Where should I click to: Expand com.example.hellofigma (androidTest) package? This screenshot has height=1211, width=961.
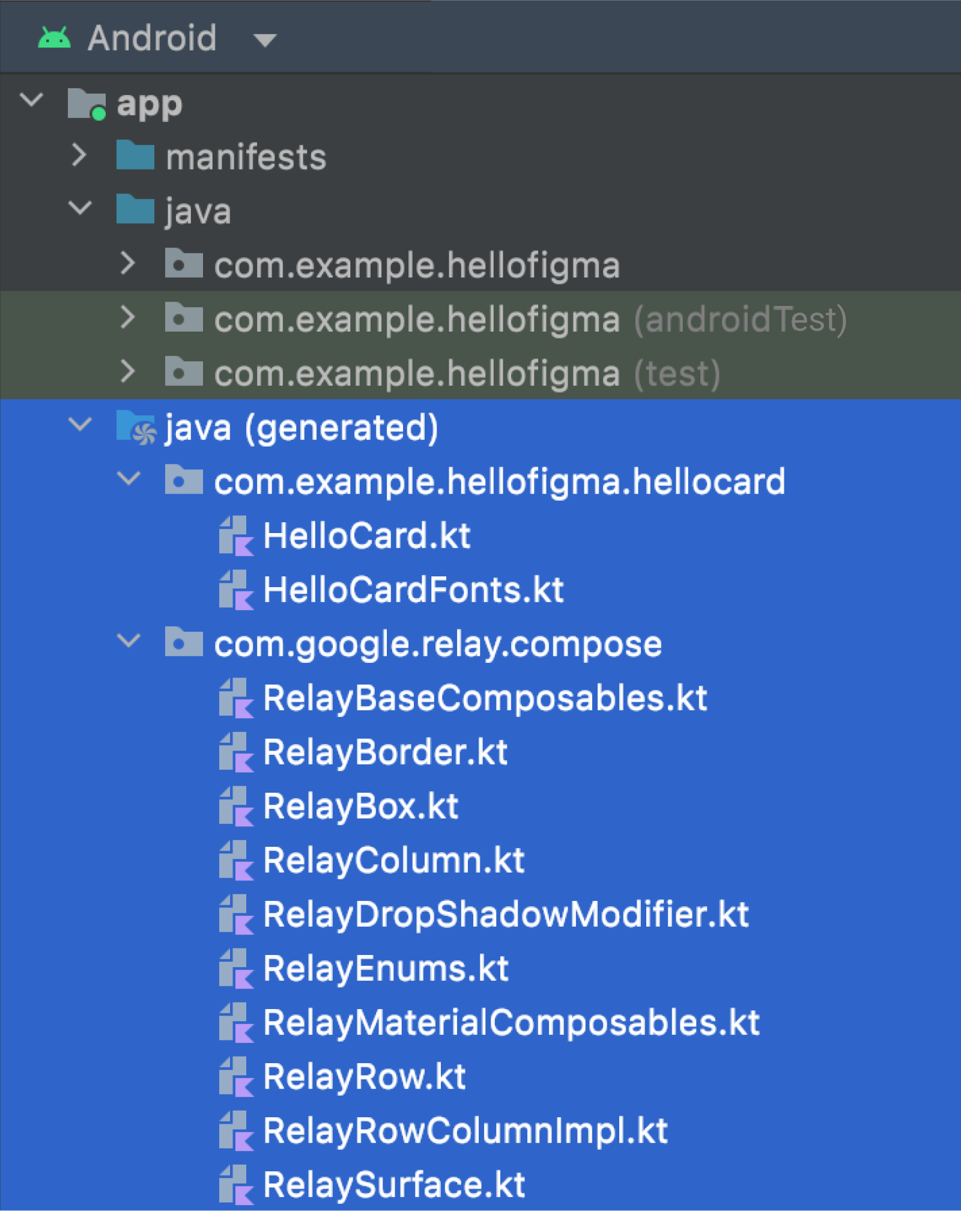tap(127, 317)
